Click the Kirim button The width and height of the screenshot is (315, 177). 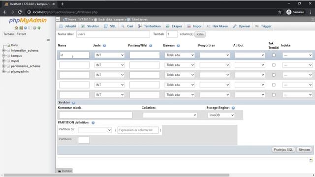[x=200, y=34]
